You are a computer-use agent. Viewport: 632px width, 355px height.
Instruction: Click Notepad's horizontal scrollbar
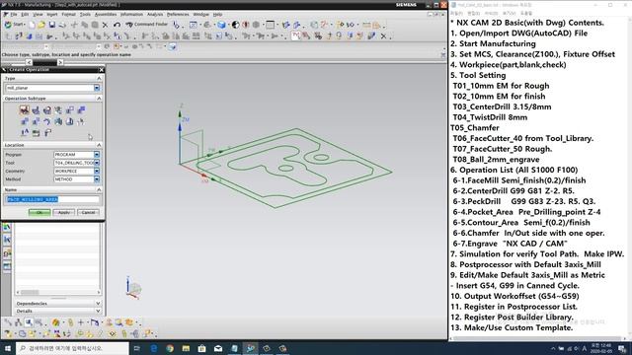click(x=537, y=338)
